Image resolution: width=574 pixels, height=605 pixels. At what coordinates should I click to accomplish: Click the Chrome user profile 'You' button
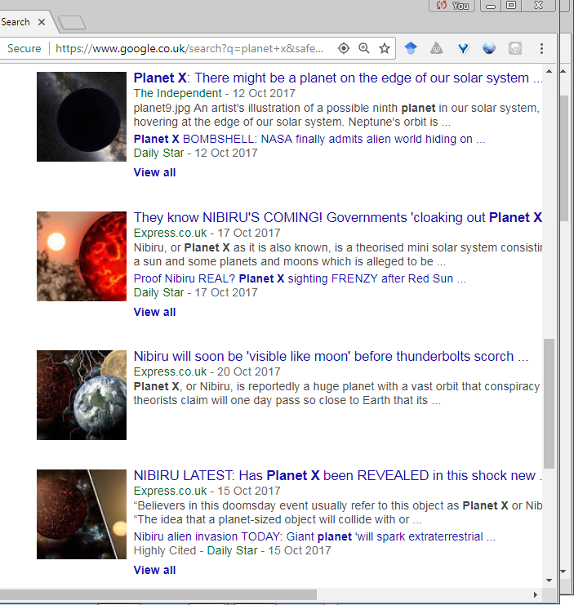(x=452, y=6)
